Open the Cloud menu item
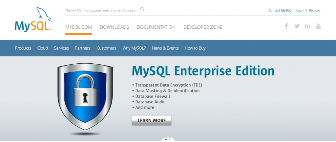Screen dimensions: 336x142 [x=42, y=48]
